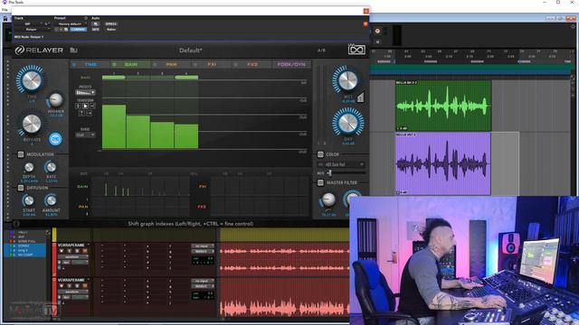Switch to the FX1 tab

[212, 64]
